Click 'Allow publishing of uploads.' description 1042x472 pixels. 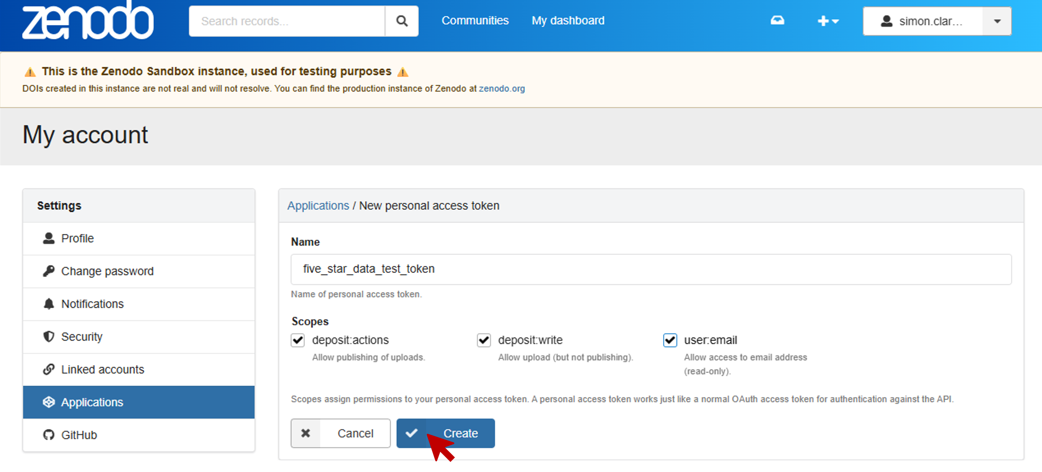[369, 357]
